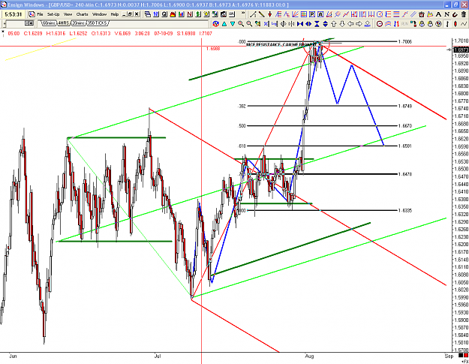The width and height of the screenshot is (469, 364).
Task: Restore the inner chart window
Action: (x=130, y=14)
